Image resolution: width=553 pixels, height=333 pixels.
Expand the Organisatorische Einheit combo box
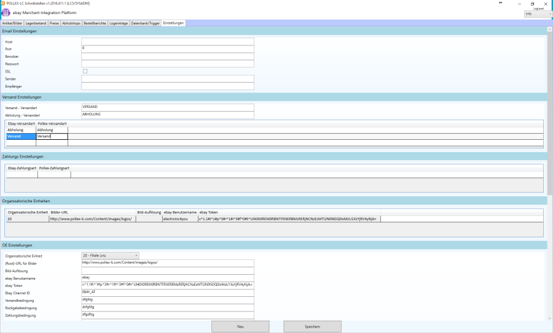[x=111, y=255]
